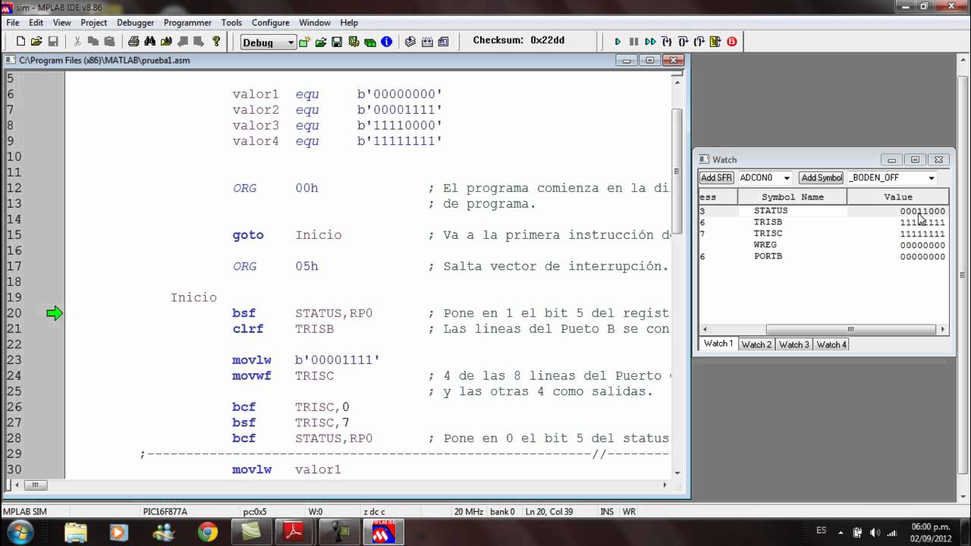Viewport: 971px width, 546px height.
Task: Click the Copy toolbar icon
Action: coord(93,42)
